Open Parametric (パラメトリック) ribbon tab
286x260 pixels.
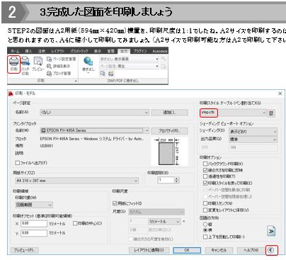(80, 51)
